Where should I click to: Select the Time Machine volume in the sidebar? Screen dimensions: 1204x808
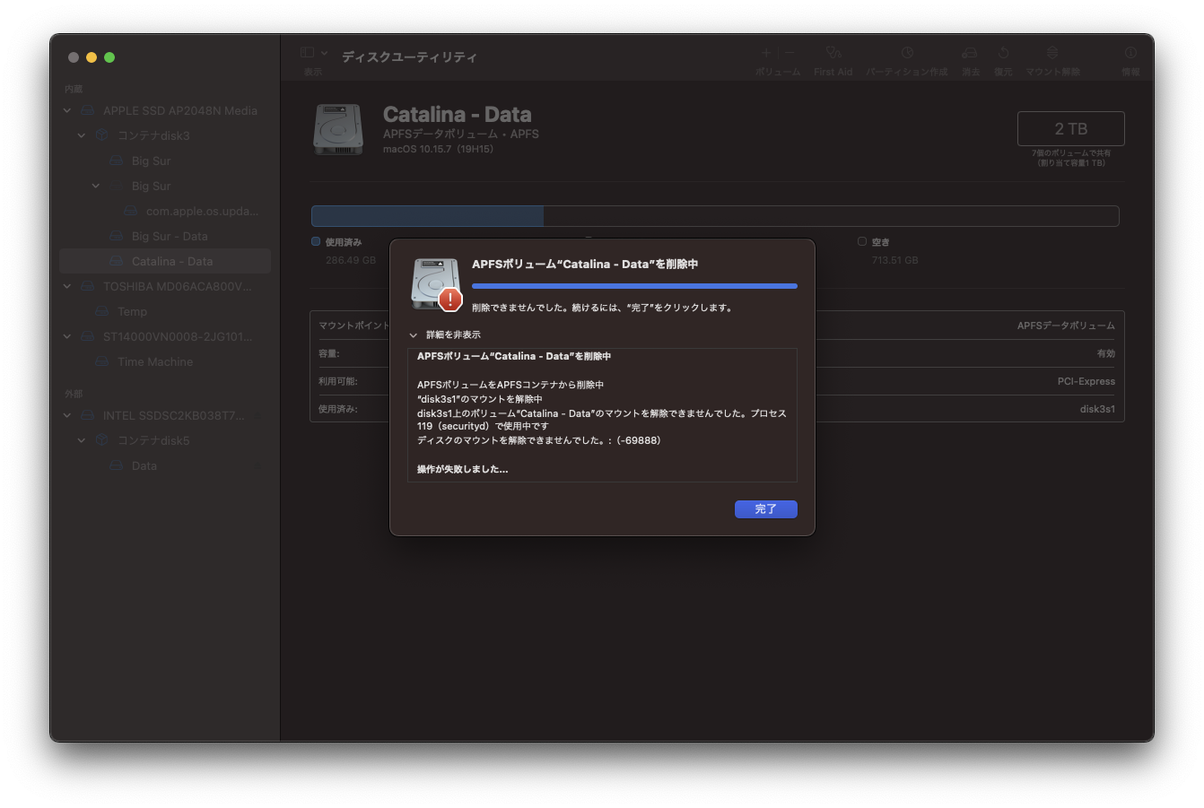tap(155, 362)
